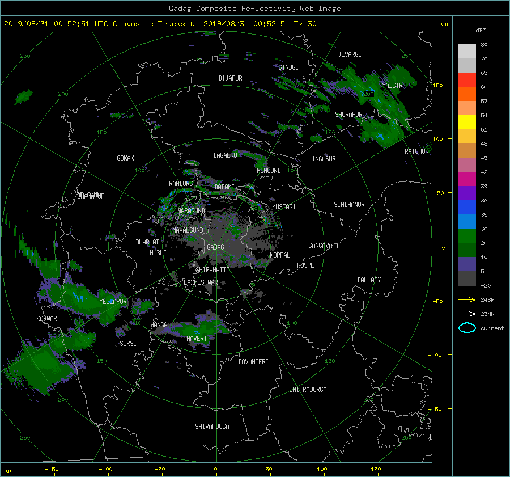This screenshot has width=510, height=477.
Task: Click the KUSTAGI city label
Action: (x=284, y=207)
